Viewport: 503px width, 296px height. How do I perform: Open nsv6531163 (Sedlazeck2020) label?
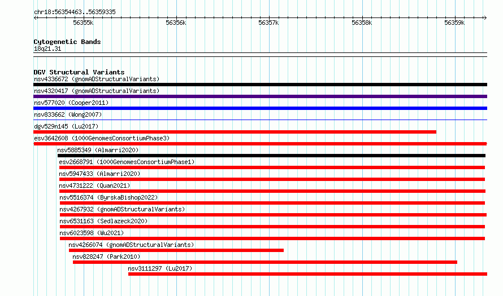pyautogui.click(x=103, y=221)
